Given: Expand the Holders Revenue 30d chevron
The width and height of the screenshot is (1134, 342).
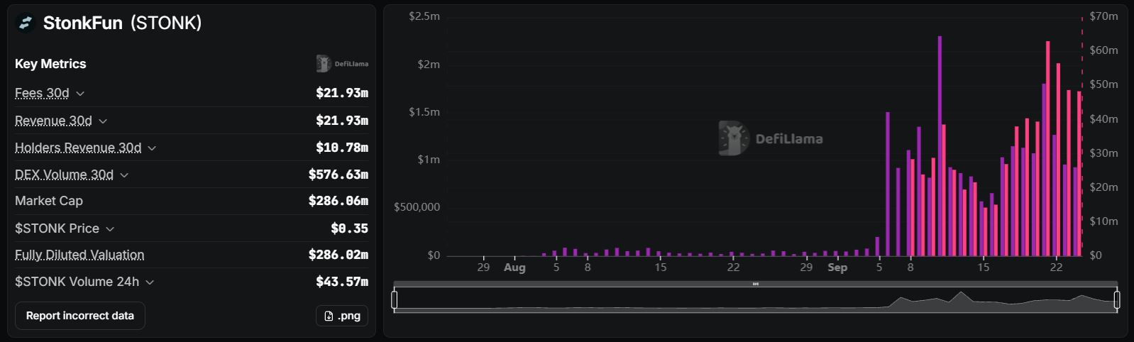Looking at the screenshot, I should coord(152,148).
